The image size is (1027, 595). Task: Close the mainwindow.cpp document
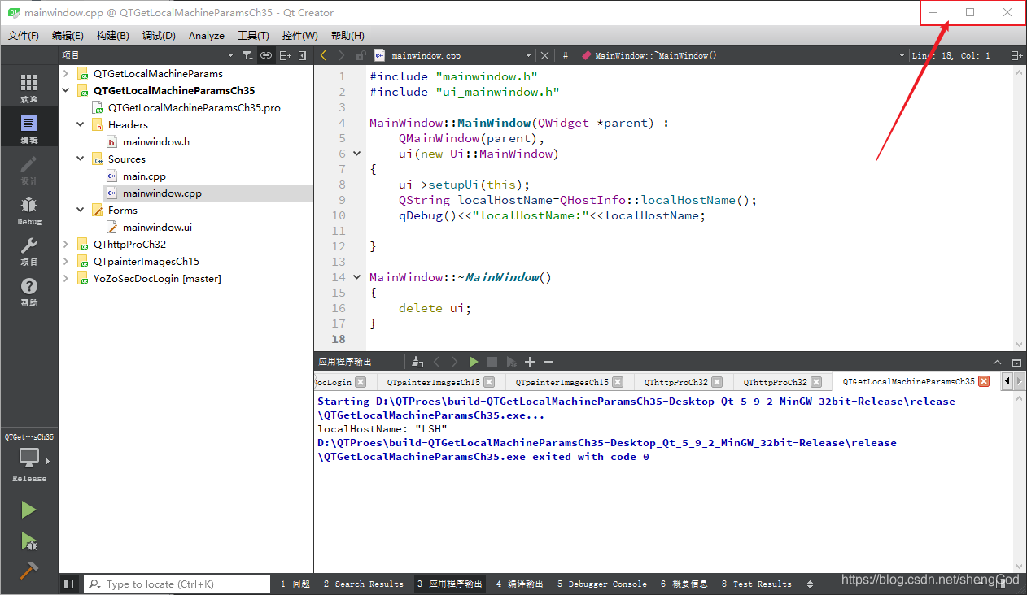coord(545,55)
